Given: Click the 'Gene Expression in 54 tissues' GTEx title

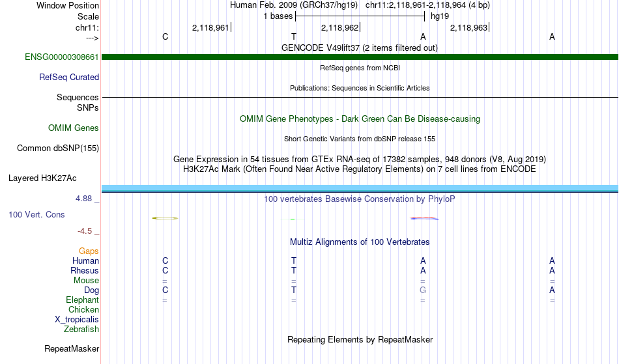Looking at the screenshot, I should tap(360, 160).
